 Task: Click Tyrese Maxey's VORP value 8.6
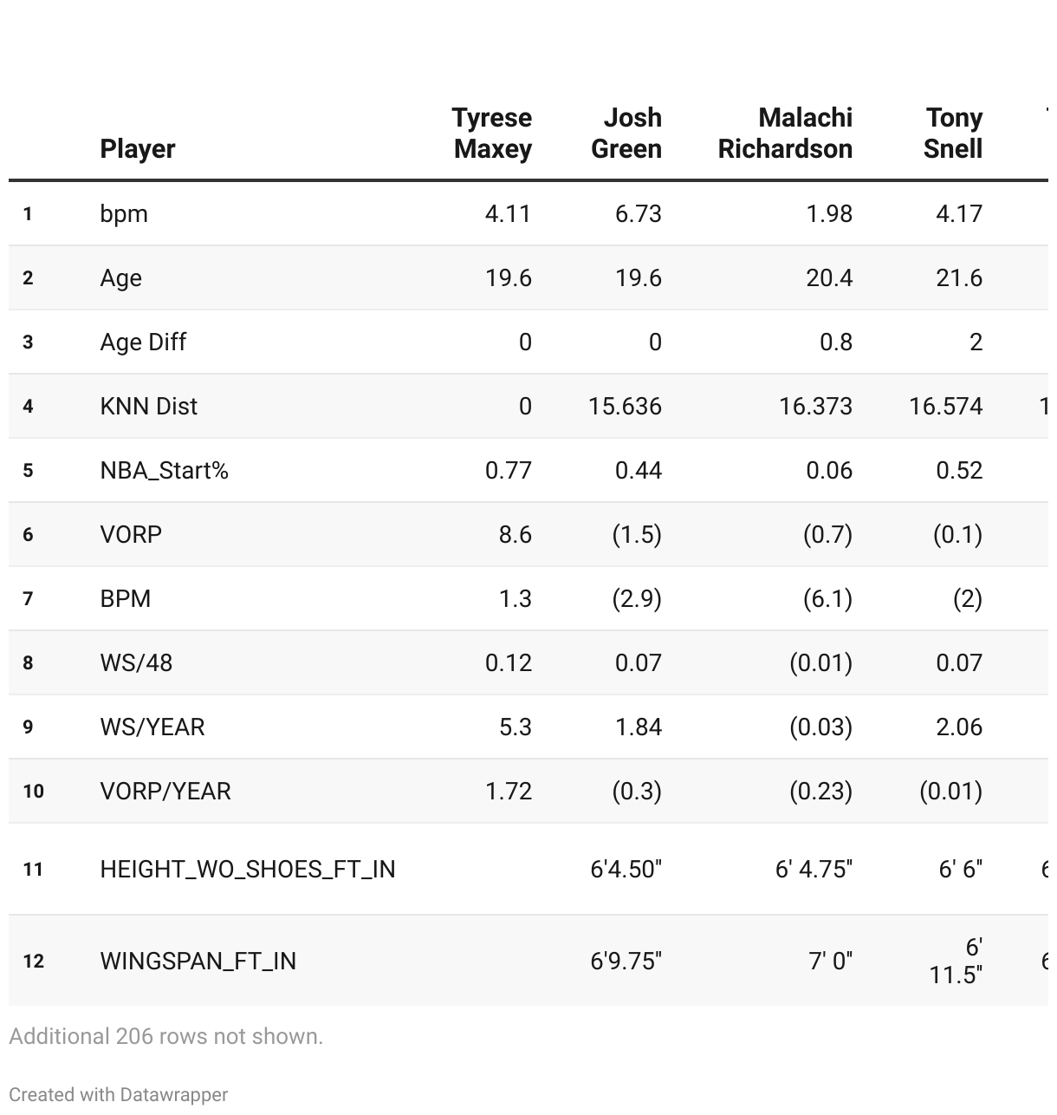click(515, 535)
